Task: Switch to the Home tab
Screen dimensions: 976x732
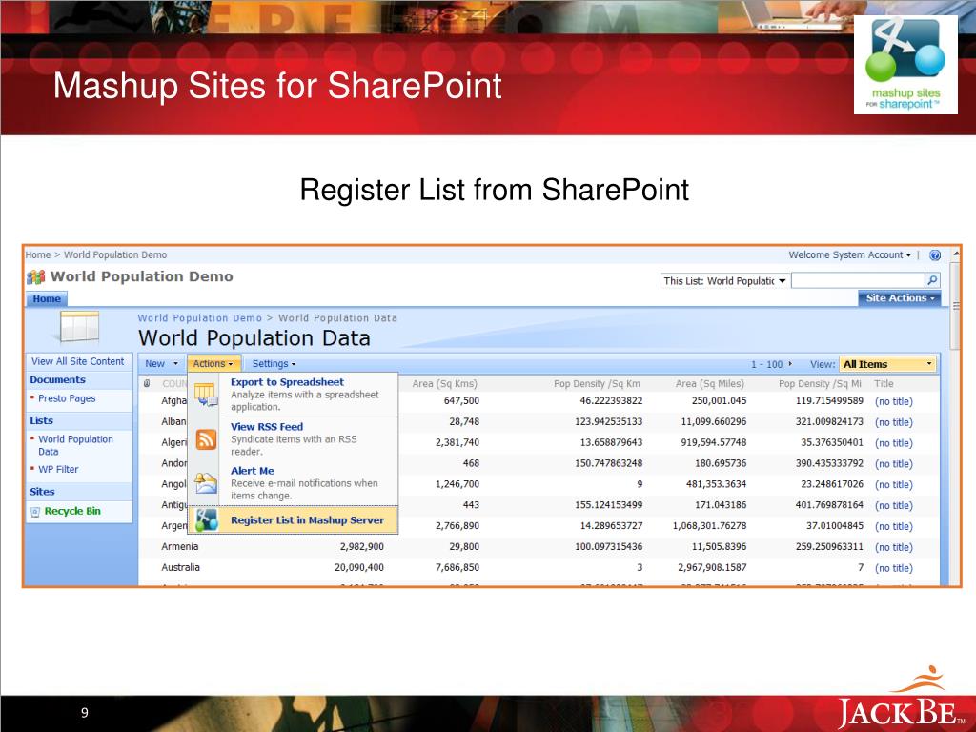Action: [x=47, y=298]
